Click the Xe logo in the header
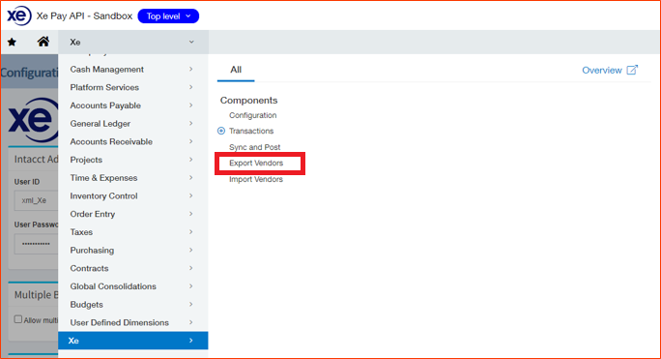This screenshot has height=359, width=661. click(x=19, y=16)
